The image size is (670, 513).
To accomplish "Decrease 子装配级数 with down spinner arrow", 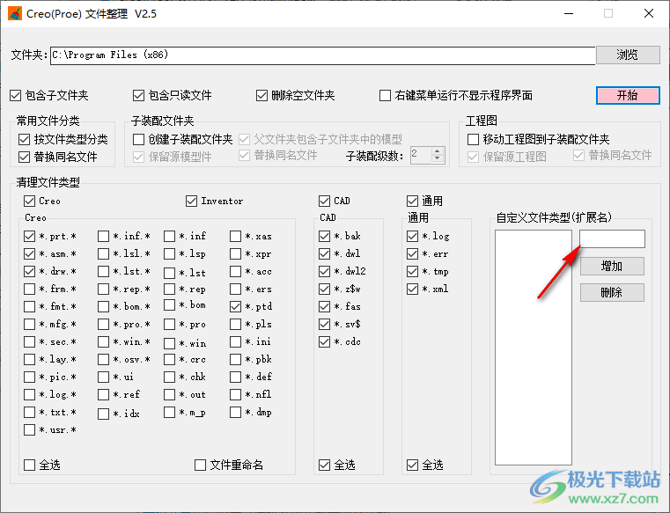I will (x=437, y=159).
